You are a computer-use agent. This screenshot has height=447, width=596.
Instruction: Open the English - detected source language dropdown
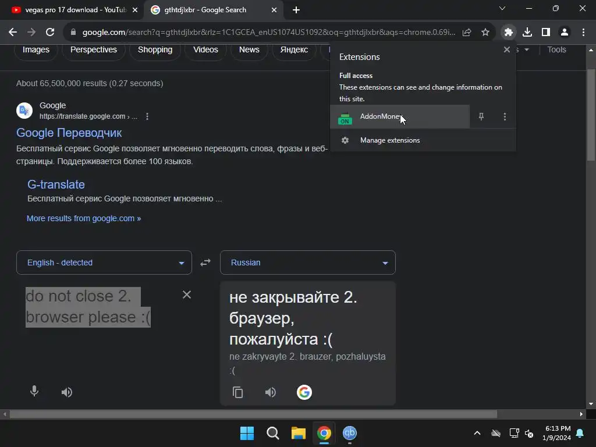pos(104,262)
